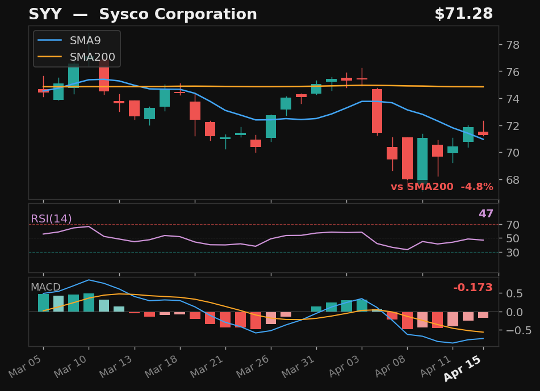The width and height of the screenshot is (540, 391).
Task: Click the RSI(14) panel label
Action: coord(51,218)
